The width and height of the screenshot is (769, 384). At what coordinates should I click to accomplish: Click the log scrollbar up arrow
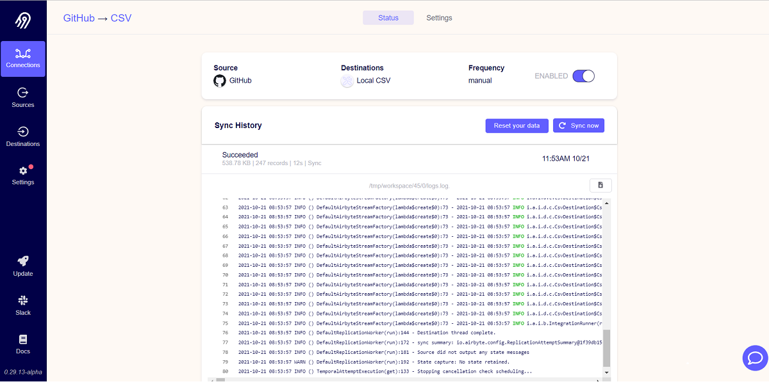(x=607, y=202)
